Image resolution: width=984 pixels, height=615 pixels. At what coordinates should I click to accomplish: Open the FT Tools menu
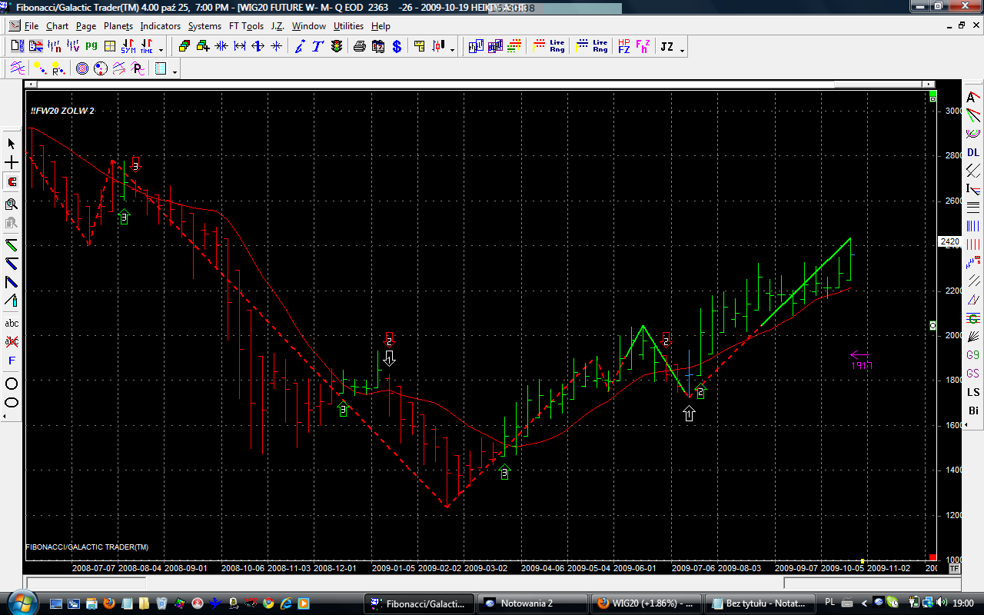246,26
